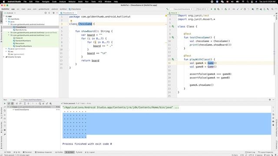278x156 pixels.
Task: Select app tab in Run panel
Action: tap(14, 100)
